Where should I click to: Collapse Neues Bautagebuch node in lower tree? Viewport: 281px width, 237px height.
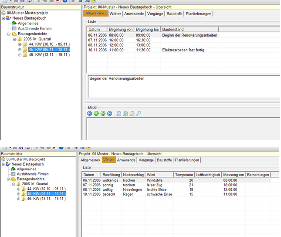(x=3, y=164)
